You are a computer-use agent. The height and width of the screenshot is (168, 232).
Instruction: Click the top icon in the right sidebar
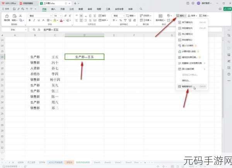229,35
